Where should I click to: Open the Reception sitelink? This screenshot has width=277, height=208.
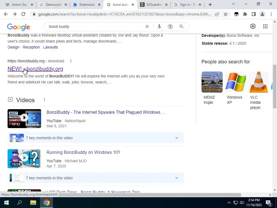[31, 47]
